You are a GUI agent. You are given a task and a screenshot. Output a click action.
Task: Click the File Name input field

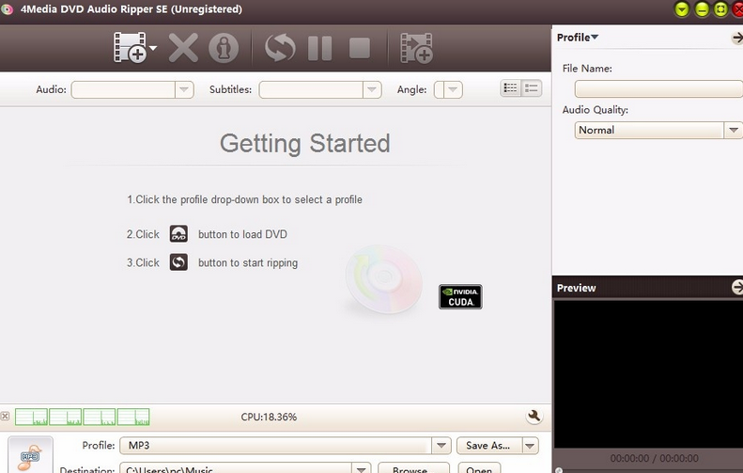[658, 88]
